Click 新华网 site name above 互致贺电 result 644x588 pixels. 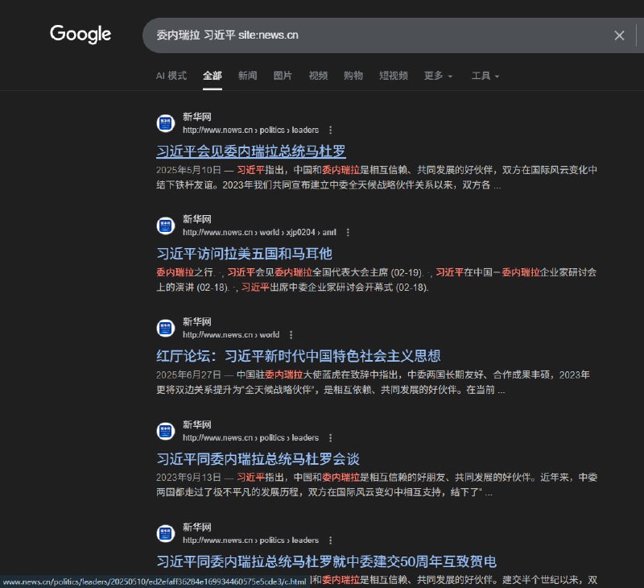(x=197, y=527)
